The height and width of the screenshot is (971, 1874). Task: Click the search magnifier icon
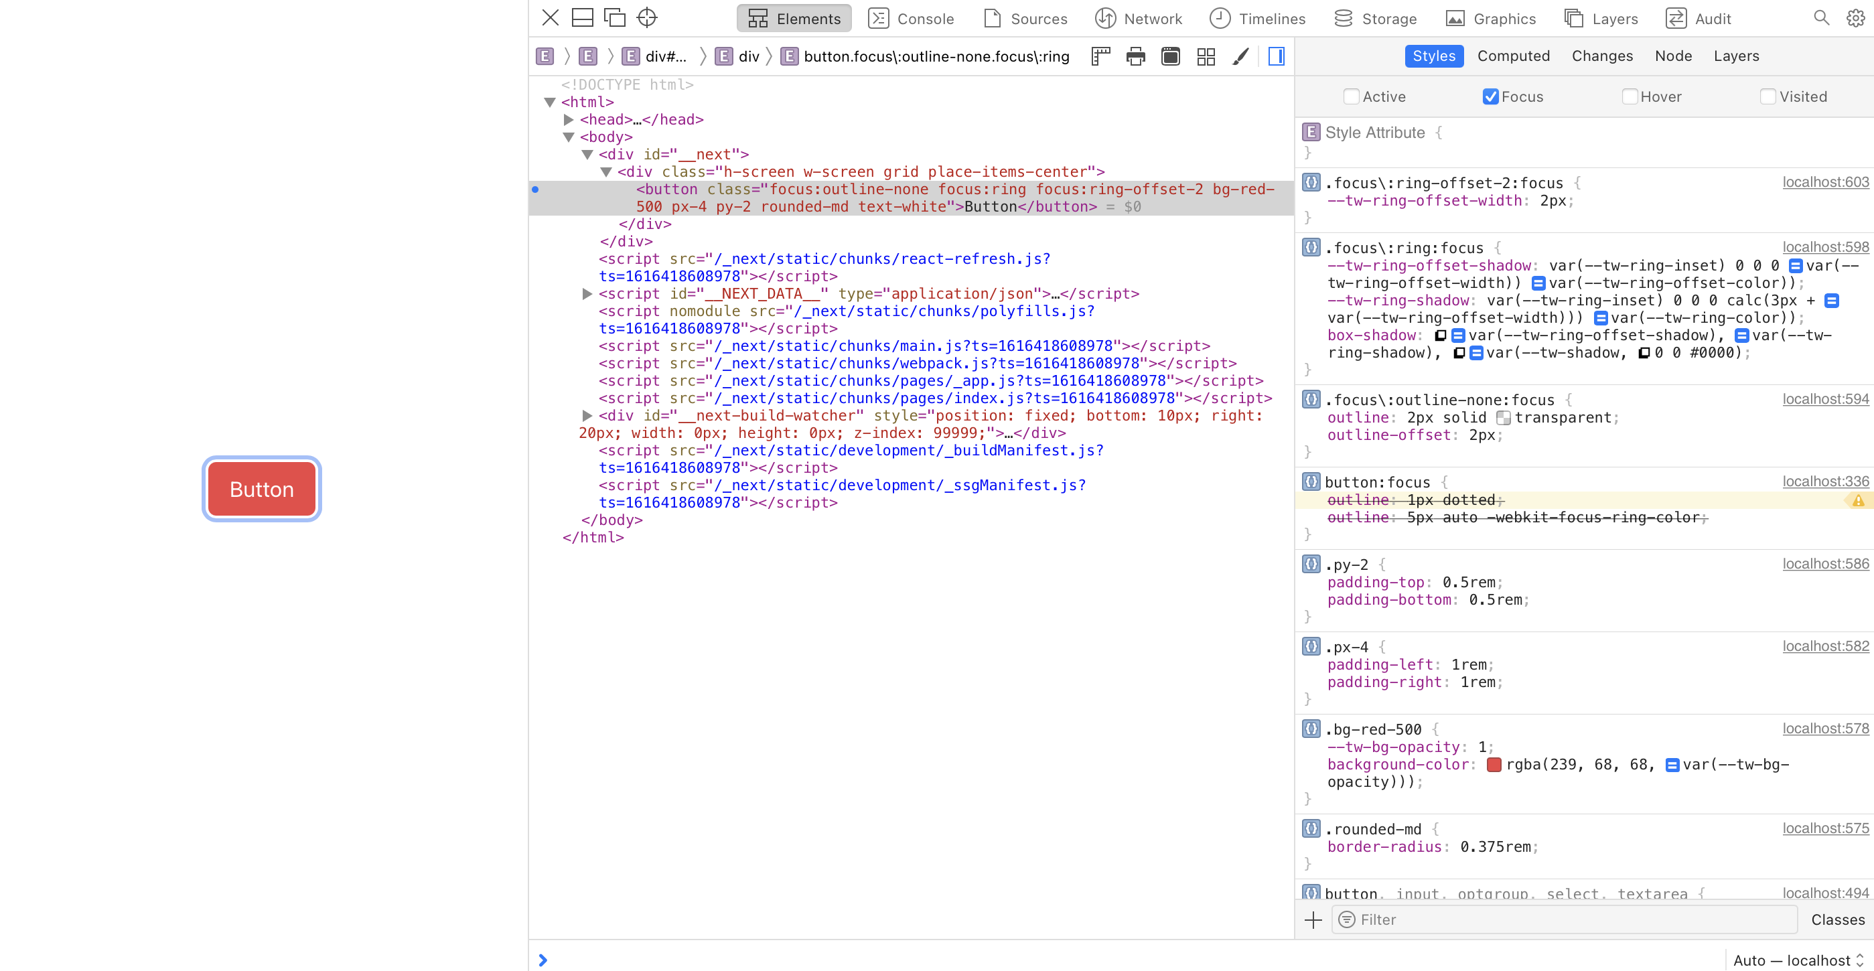coord(1821,17)
